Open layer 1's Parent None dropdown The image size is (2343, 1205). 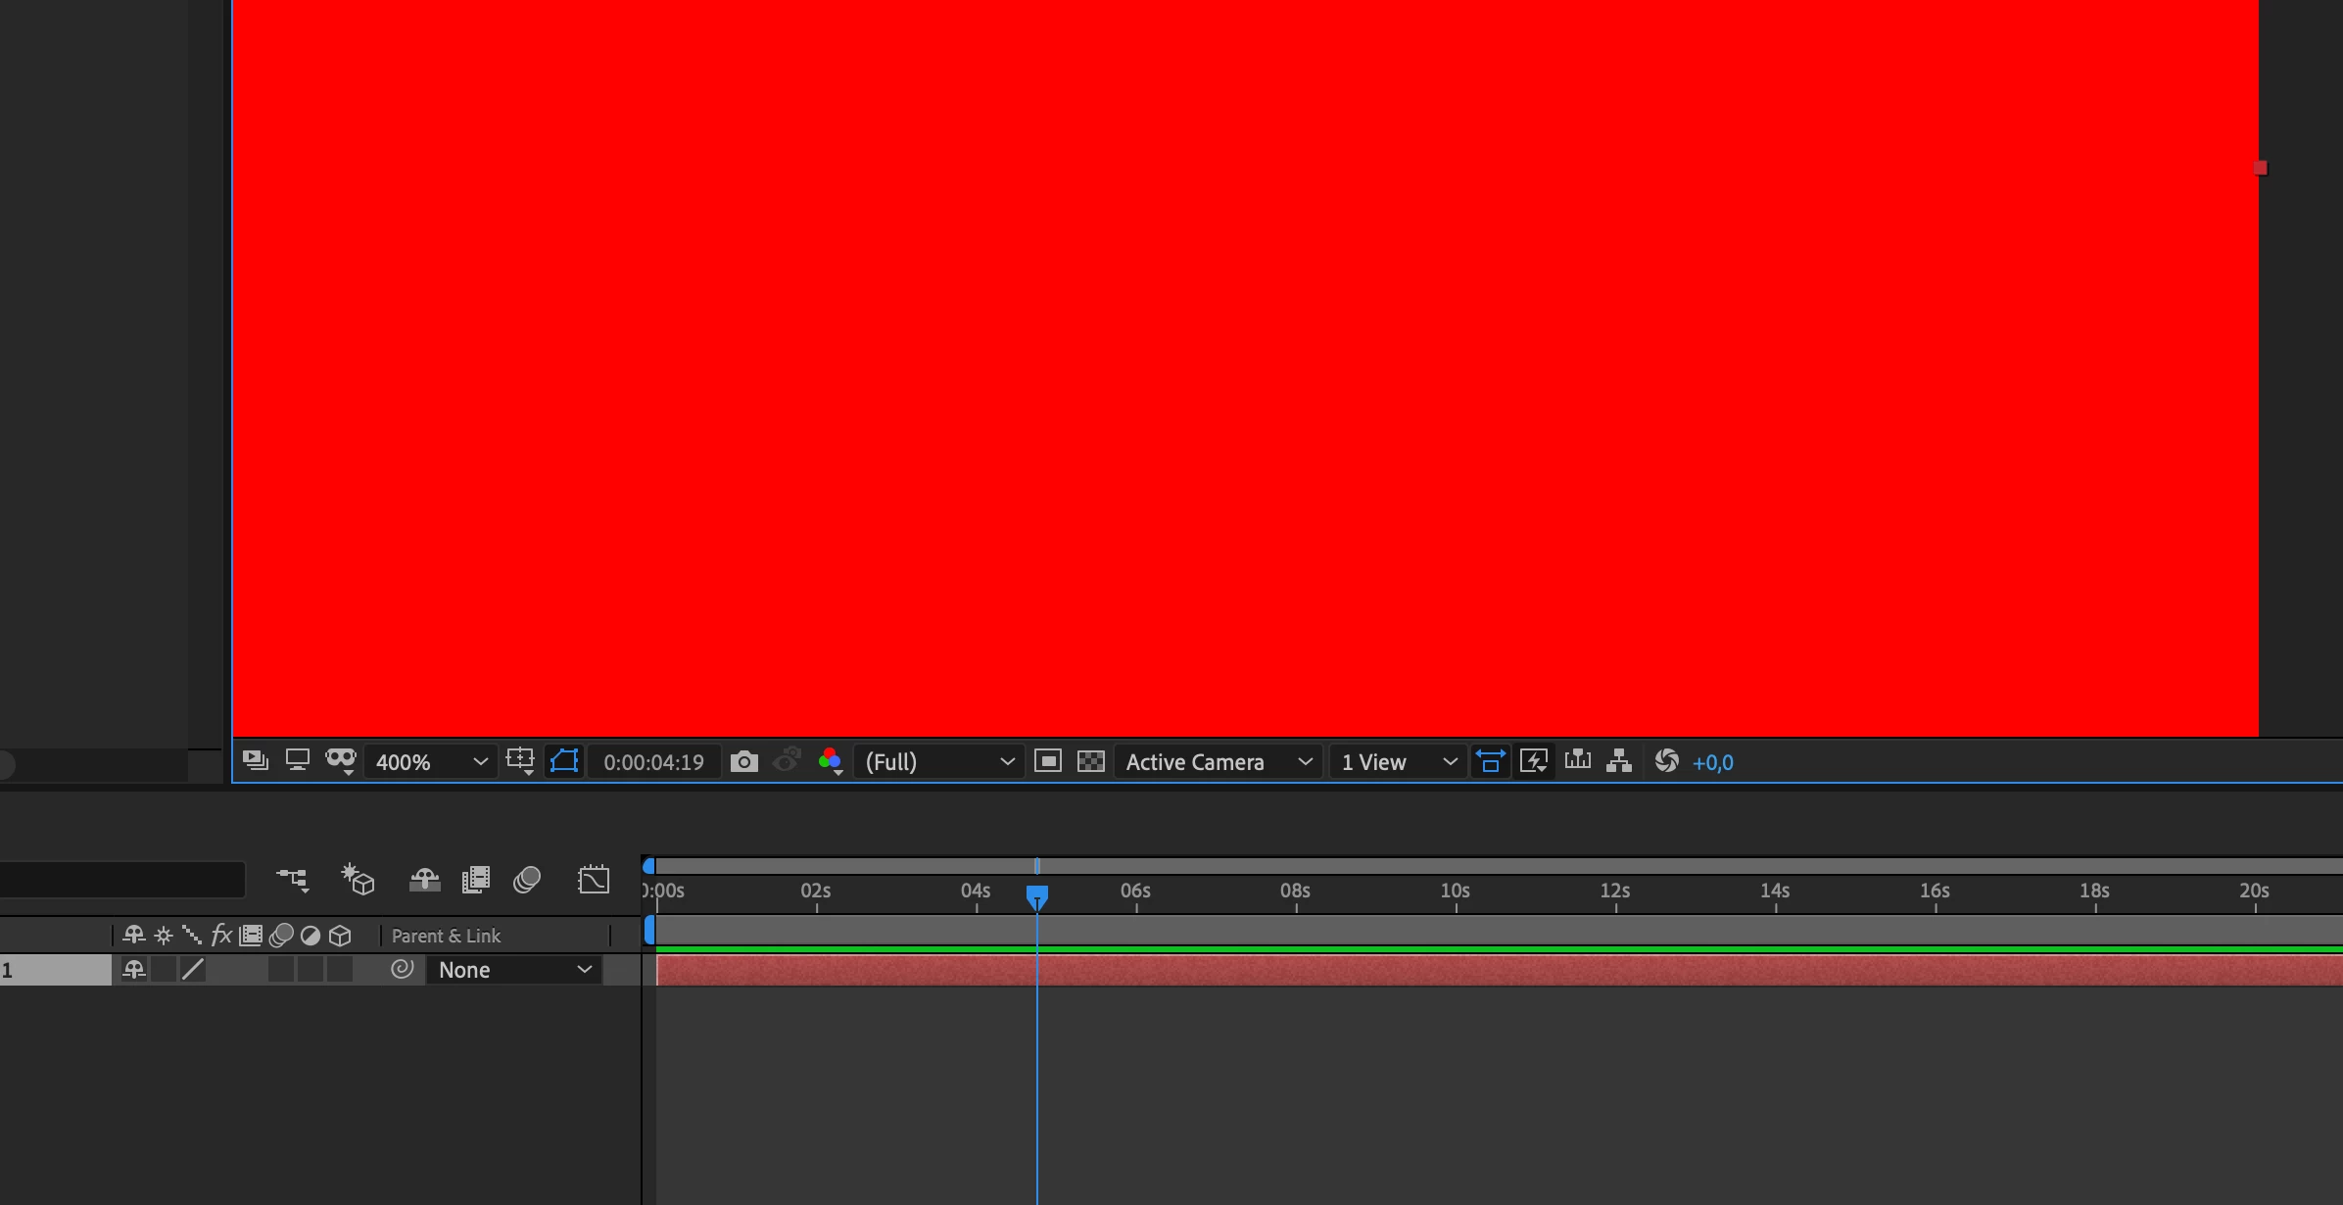pos(514,970)
